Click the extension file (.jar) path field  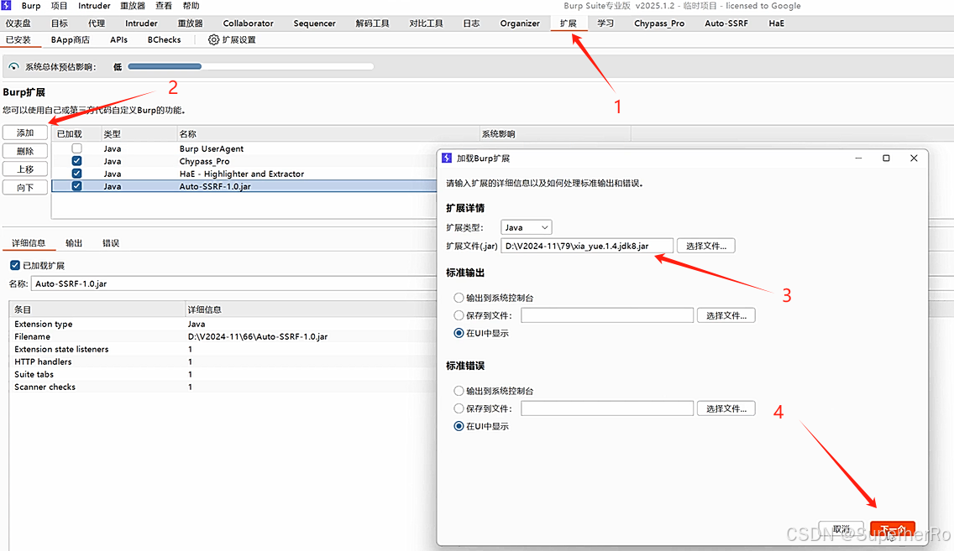coord(587,246)
